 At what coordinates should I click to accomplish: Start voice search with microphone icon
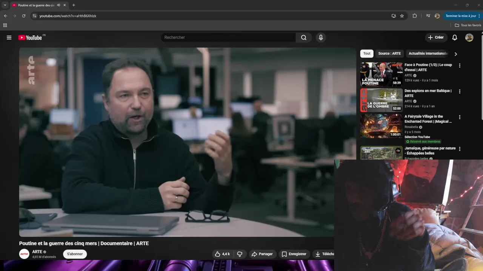pyautogui.click(x=321, y=37)
